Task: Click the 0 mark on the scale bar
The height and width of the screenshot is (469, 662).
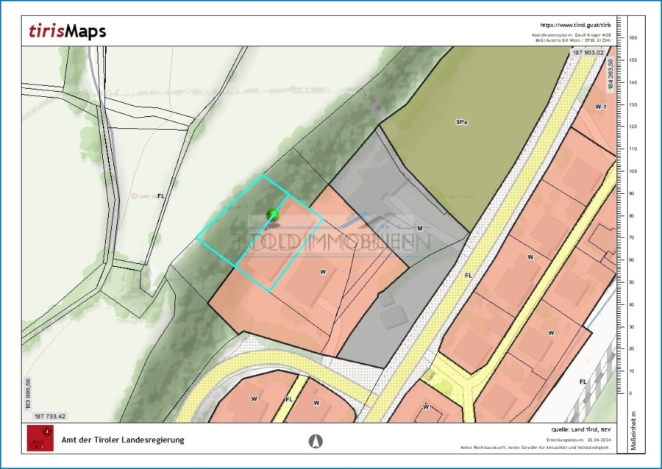Action: tap(630, 393)
